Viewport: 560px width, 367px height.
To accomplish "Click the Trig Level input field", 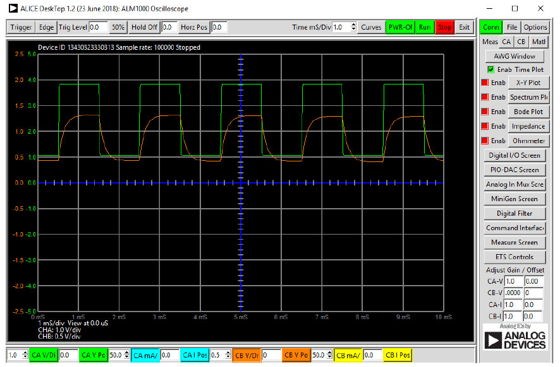I will [98, 27].
